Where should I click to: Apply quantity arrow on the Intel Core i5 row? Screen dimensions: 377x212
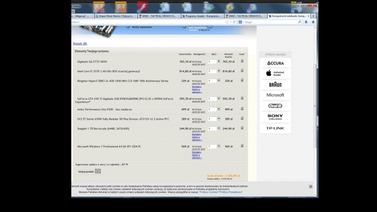219,71
